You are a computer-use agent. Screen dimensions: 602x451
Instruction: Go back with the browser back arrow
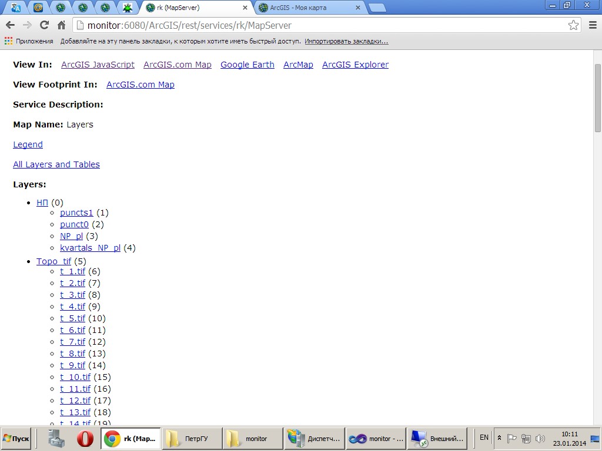point(11,25)
